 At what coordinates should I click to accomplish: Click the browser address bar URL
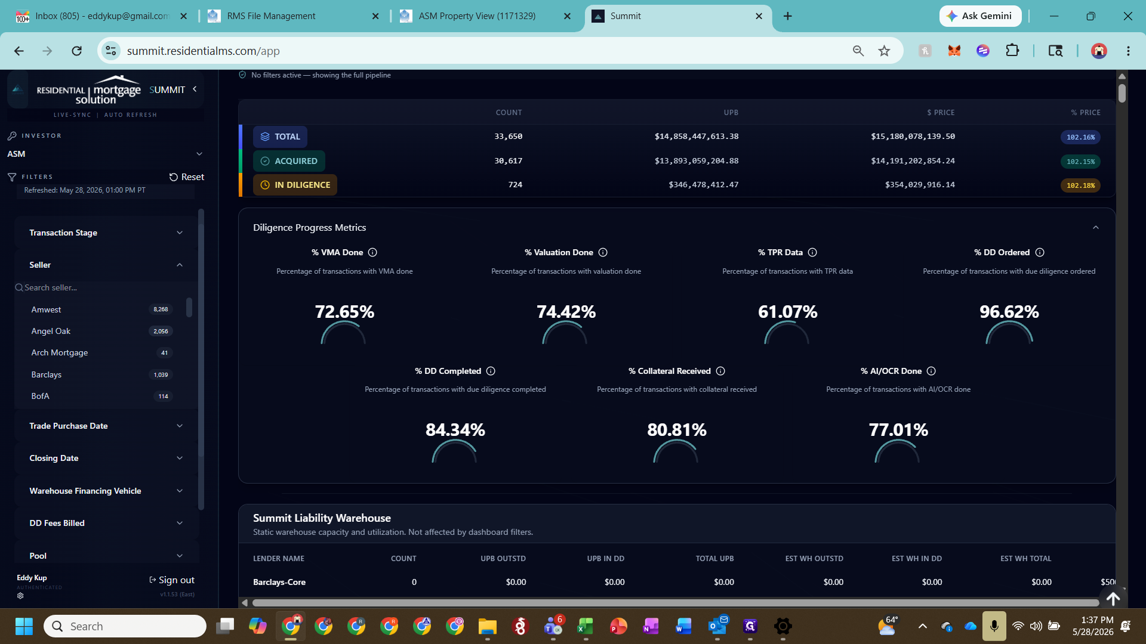pyautogui.click(x=203, y=51)
